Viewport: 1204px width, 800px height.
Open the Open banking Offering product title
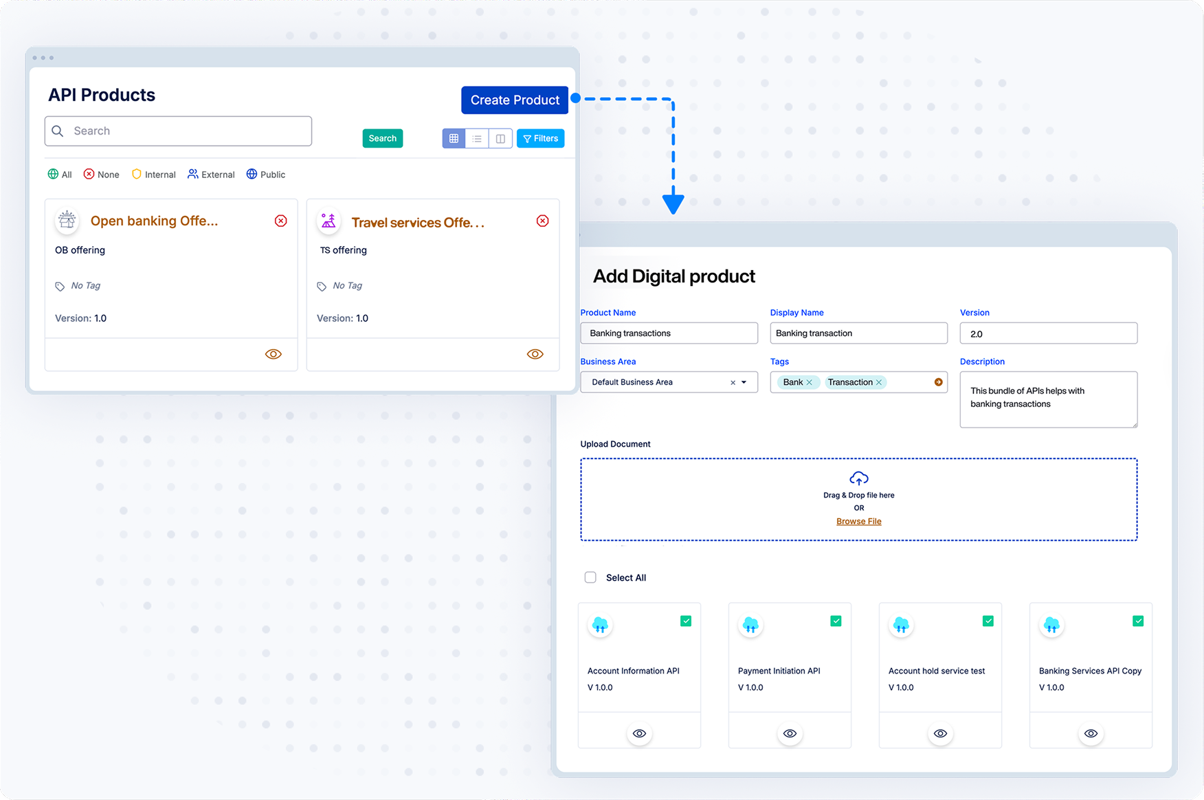[154, 221]
